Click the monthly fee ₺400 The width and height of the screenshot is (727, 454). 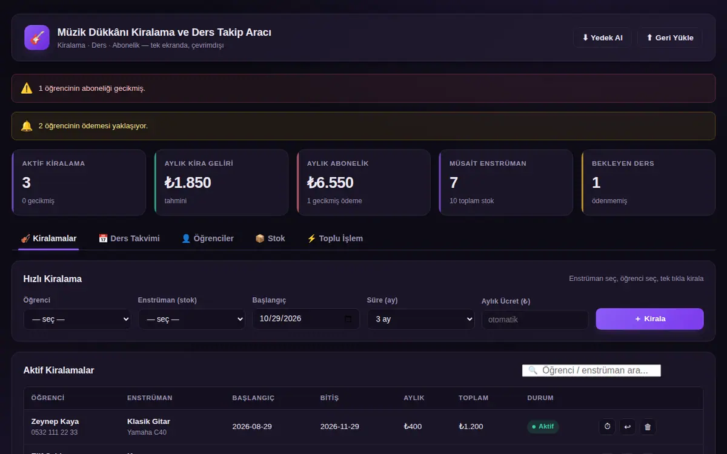tap(413, 427)
